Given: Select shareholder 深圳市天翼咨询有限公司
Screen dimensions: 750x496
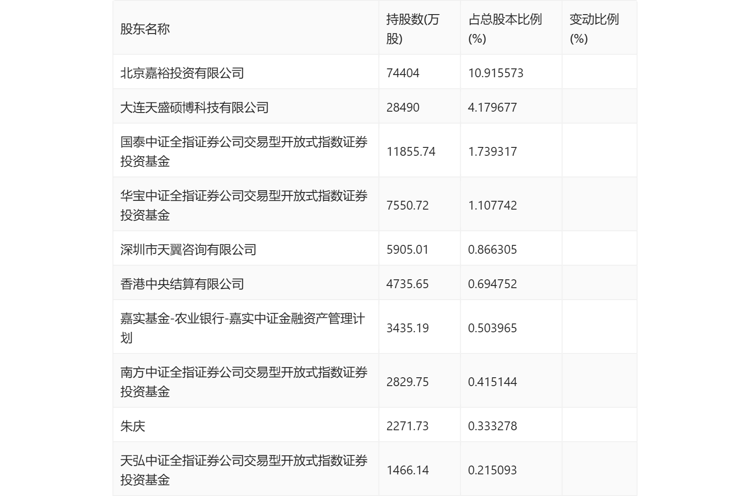Looking at the screenshot, I should (x=188, y=249).
